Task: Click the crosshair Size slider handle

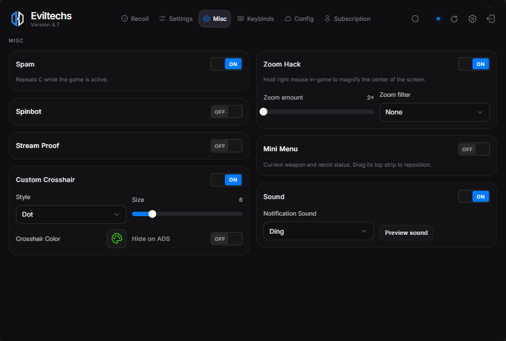Action: click(152, 214)
